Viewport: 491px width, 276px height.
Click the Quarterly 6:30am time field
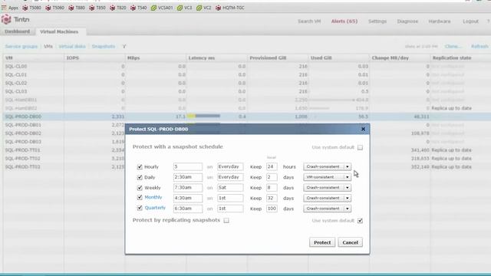[187, 209]
